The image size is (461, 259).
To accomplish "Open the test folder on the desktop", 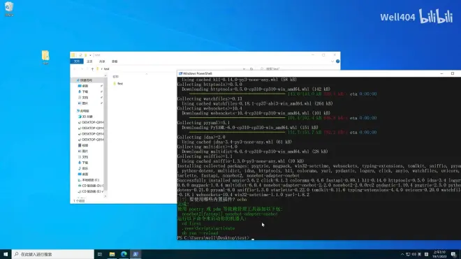I will click(45, 57).
